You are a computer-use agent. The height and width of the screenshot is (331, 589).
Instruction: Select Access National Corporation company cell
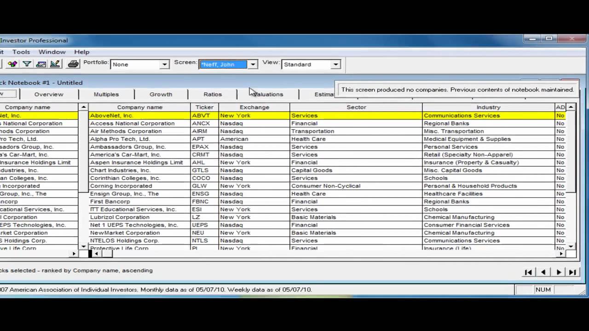coord(139,123)
